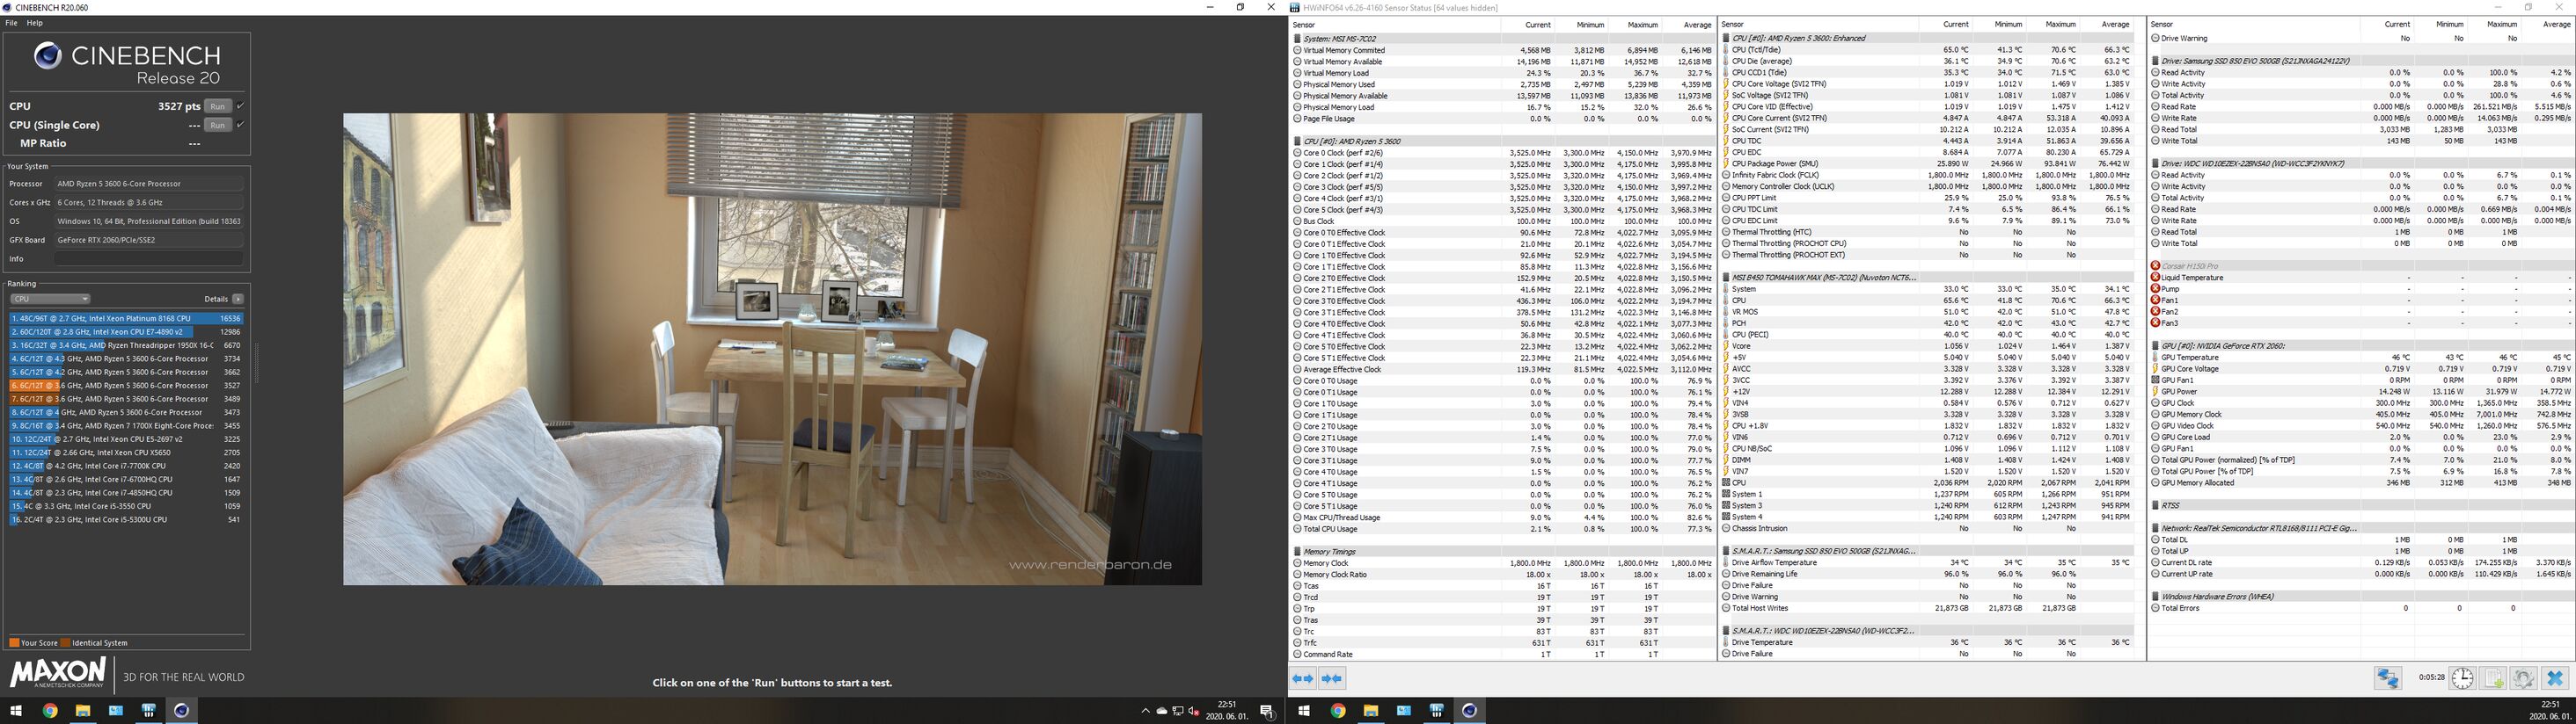This screenshot has height=724, width=2576.
Task: Select the Total CPU Usage sensor row
Action: pos(1503,529)
